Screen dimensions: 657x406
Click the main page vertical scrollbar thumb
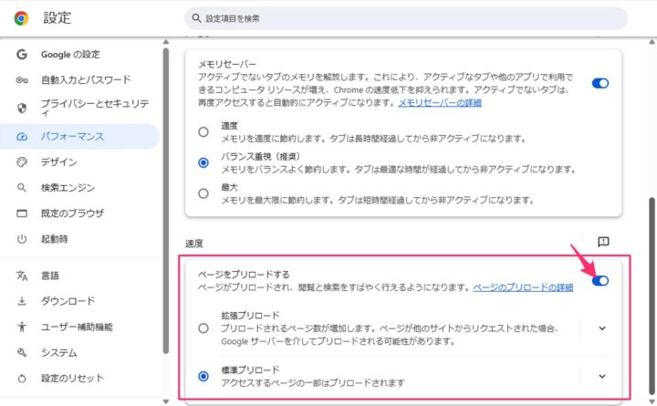[x=652, y=296]
